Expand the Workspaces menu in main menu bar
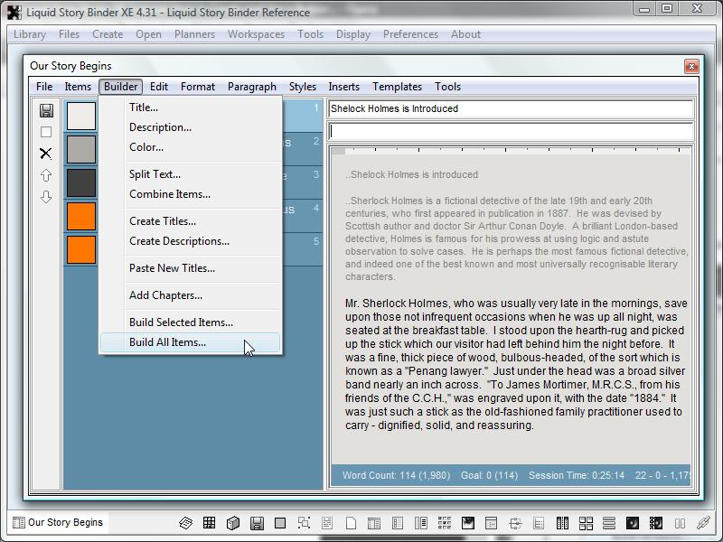This screenshot has height=542, width=723. [256, 34]
